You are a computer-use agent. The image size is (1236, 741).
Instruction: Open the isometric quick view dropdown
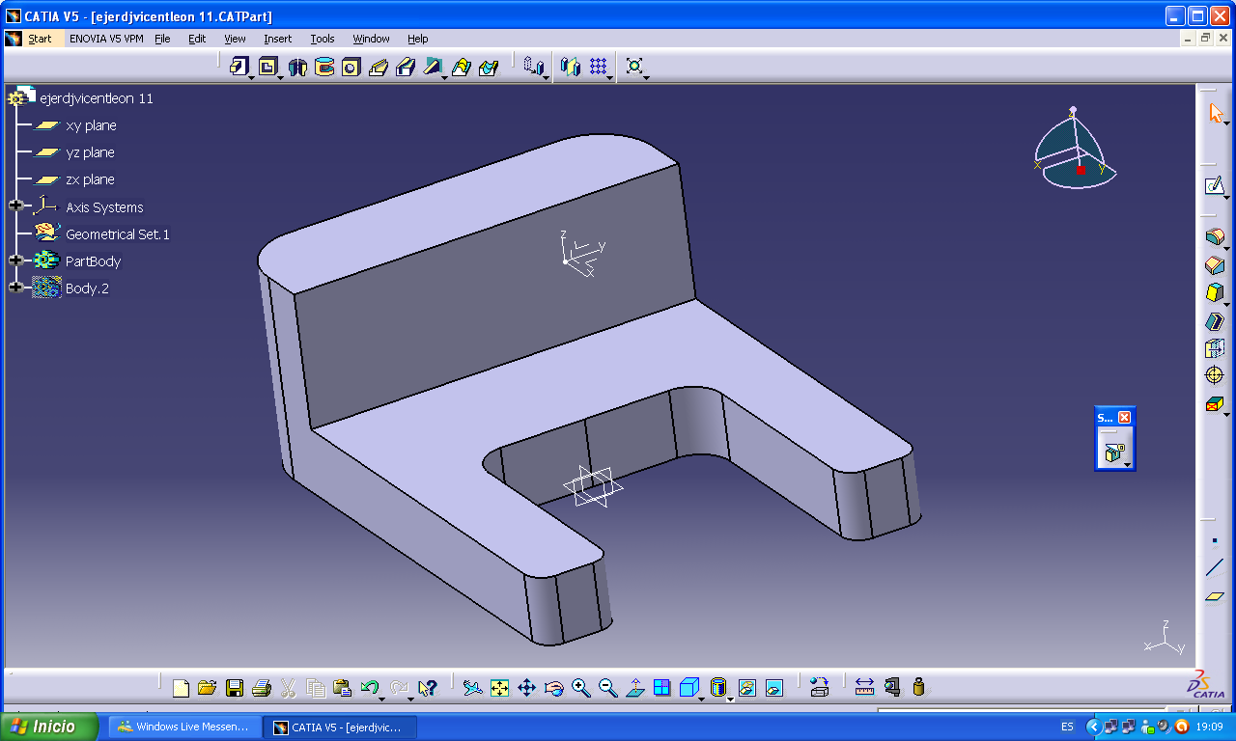(701, 698)
